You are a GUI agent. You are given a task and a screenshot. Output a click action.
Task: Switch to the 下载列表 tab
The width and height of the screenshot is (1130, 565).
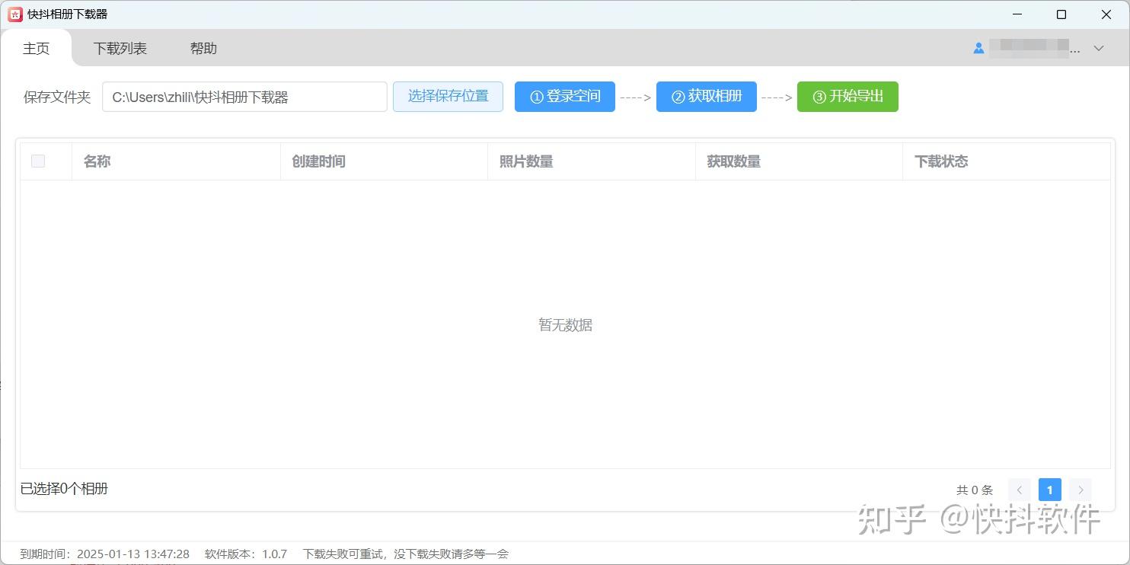[x=120, y=48]
